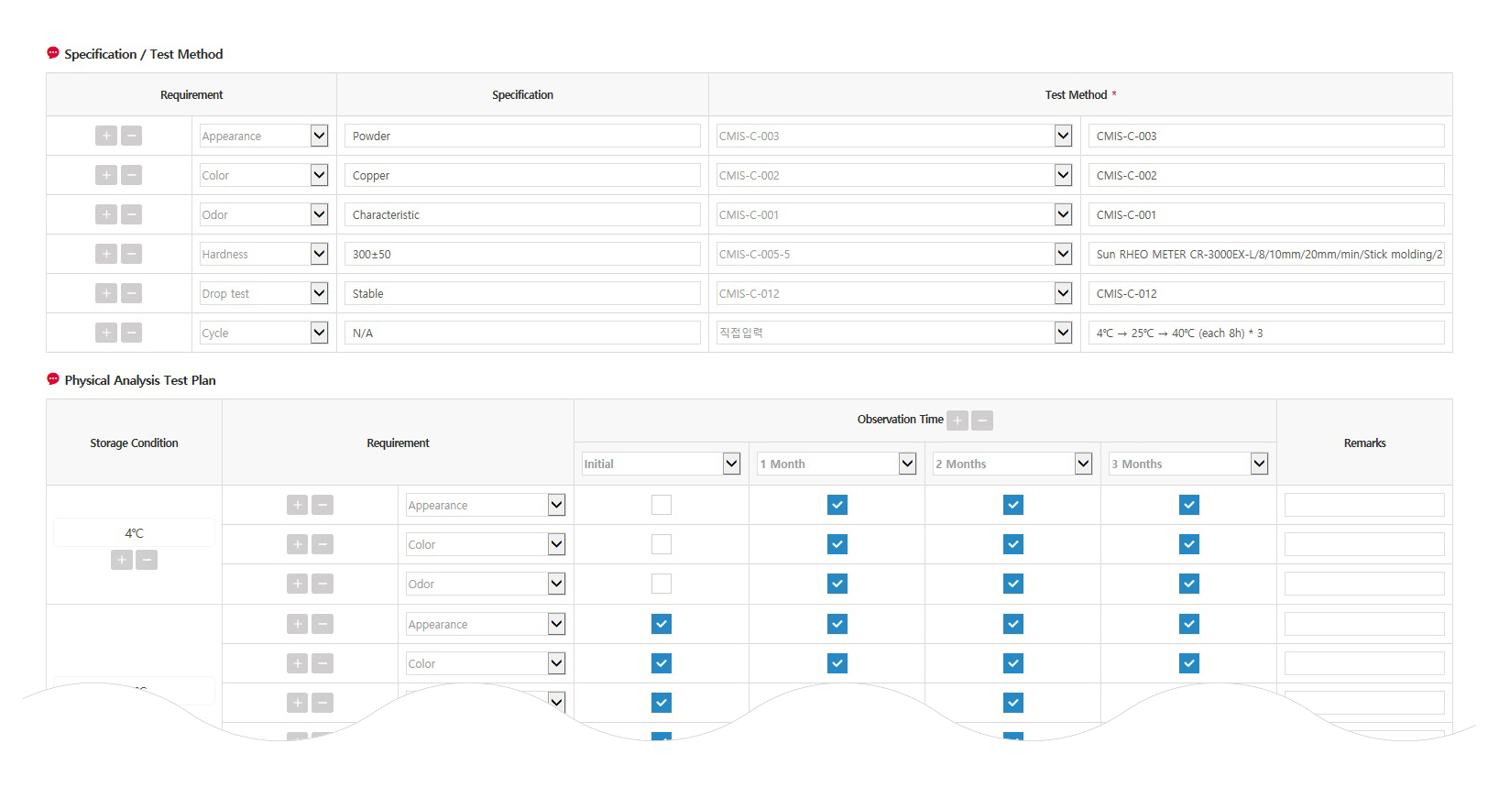Screen dimensions: 1499x787
Task: Click the Physical Analysis Test Plan heading icon
Action: coord(53,379)
